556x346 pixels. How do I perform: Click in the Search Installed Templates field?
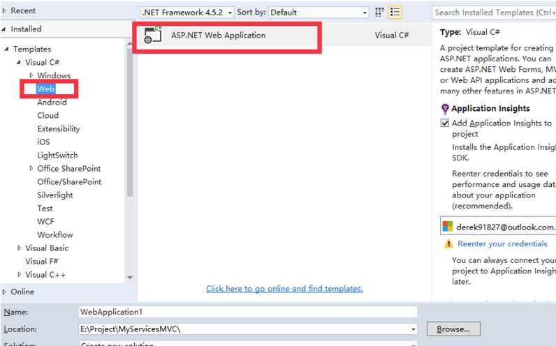click(494, 13)
